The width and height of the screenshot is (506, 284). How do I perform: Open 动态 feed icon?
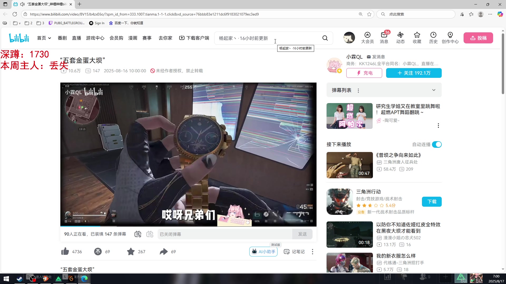click(400, 38)
